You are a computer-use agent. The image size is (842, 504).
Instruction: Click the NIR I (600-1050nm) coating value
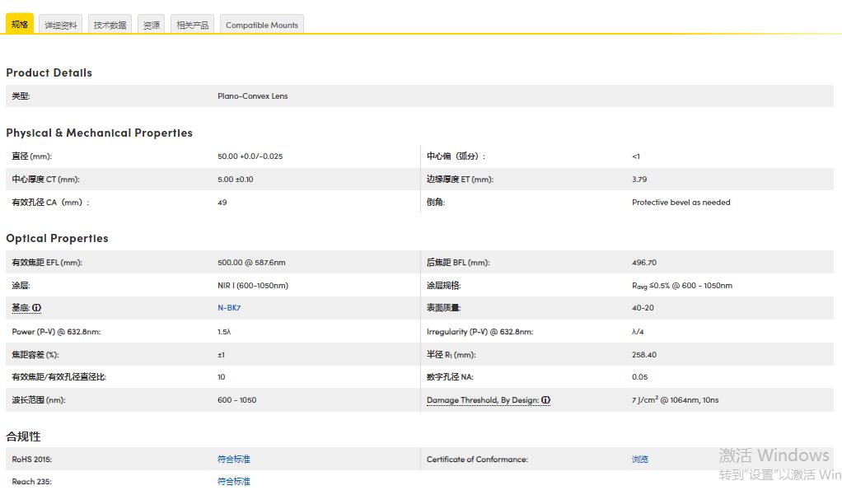tap(253, 286)
